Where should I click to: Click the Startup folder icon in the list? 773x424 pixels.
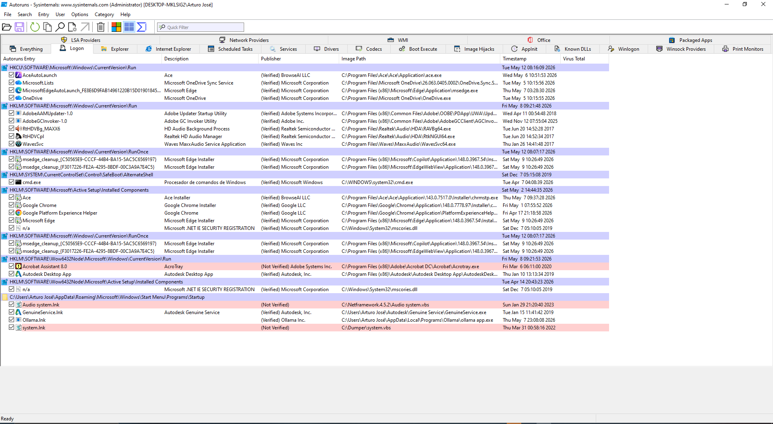pos(5,297)
